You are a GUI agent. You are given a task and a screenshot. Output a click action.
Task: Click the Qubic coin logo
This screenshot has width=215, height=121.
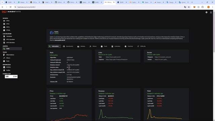52,33
